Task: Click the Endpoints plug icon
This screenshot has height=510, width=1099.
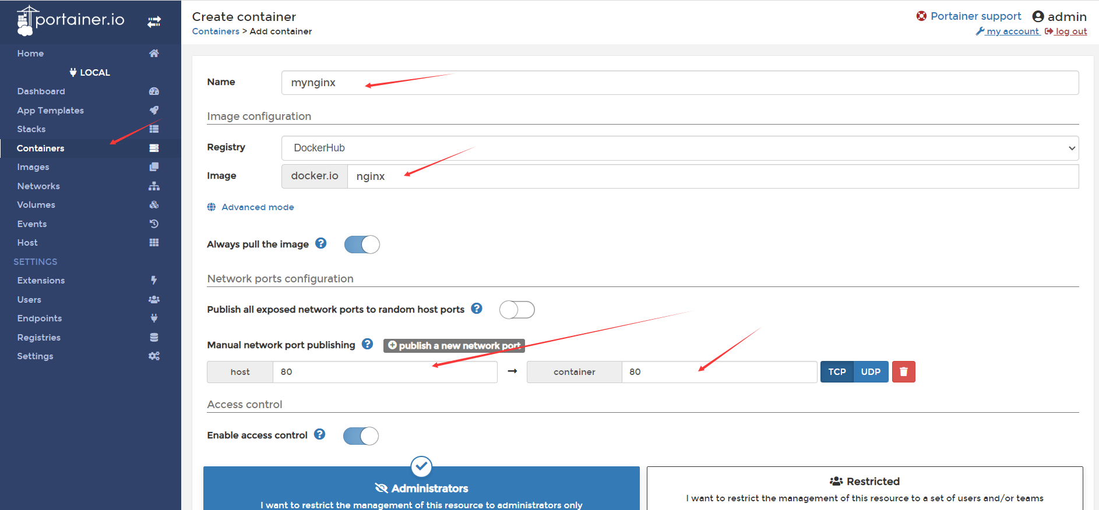Action: point(154,318)
